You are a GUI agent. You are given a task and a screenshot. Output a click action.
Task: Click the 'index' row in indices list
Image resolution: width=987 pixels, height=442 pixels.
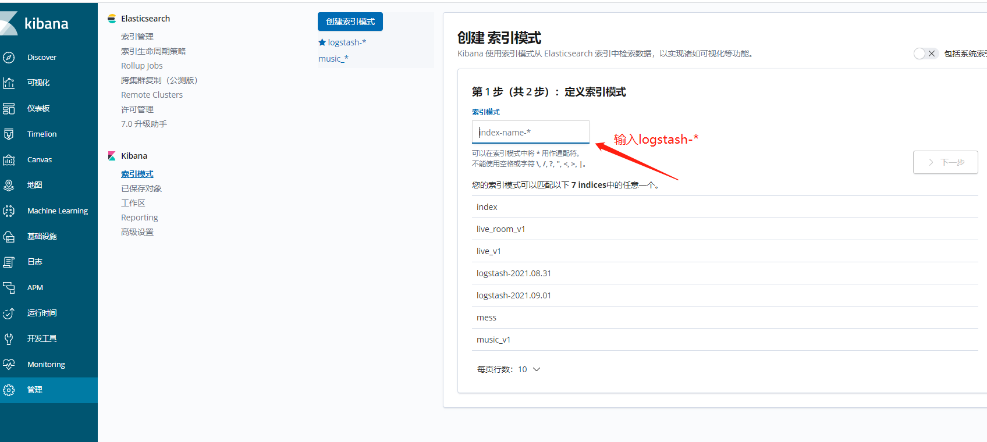(725, 207)
